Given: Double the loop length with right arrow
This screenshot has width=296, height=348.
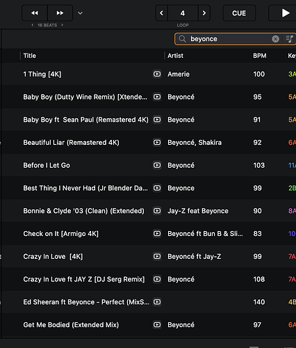Looking at the screenshot, I should click(204, 13).
